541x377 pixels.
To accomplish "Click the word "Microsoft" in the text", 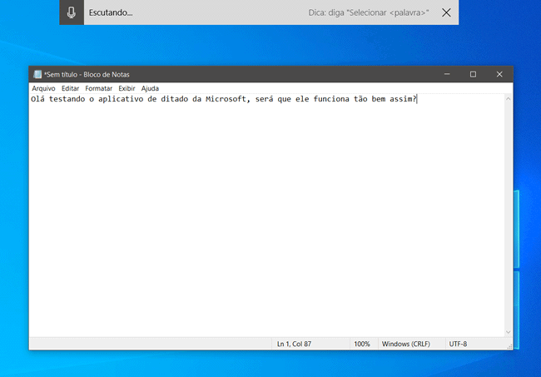I will (x=226, y=100).
